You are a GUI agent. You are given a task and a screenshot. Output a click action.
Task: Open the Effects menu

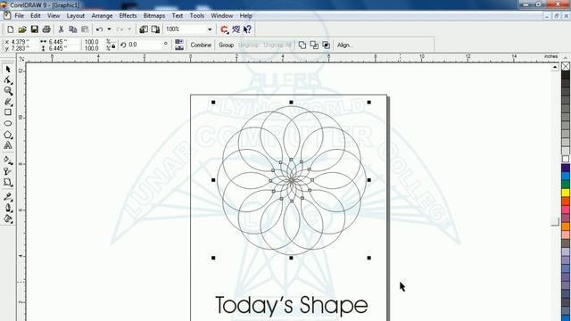point(128,16)
